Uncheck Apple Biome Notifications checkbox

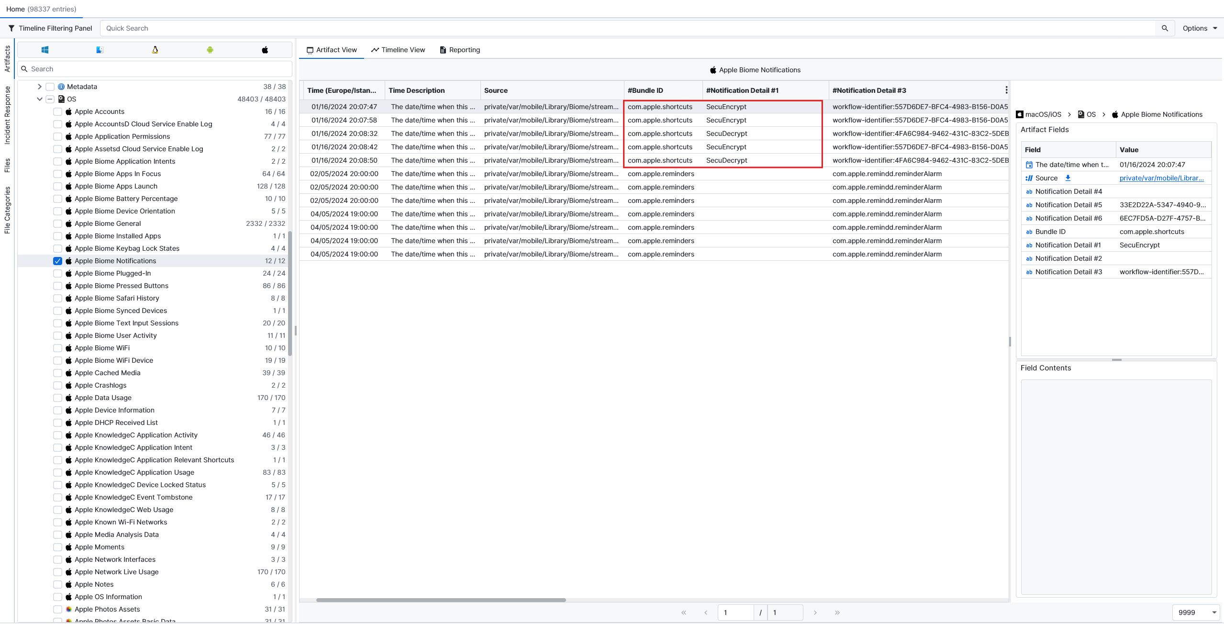pyautogui.click(x=58, y=261)
